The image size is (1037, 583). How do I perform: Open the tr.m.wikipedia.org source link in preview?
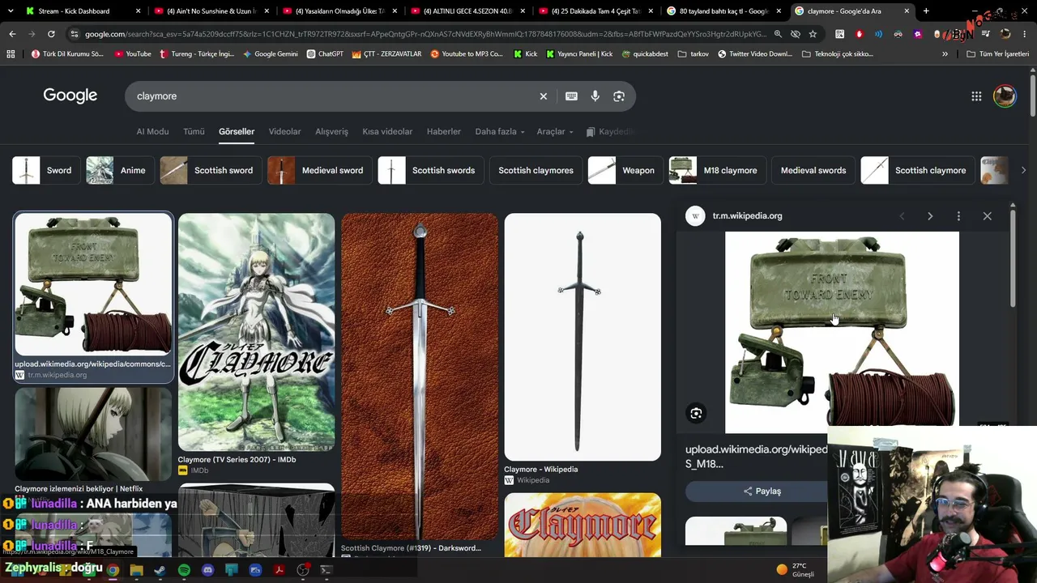click(747, 216)
